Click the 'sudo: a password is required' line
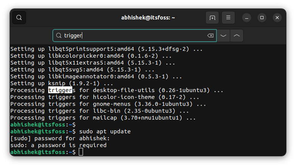296x167 pixels. point(58,145)
